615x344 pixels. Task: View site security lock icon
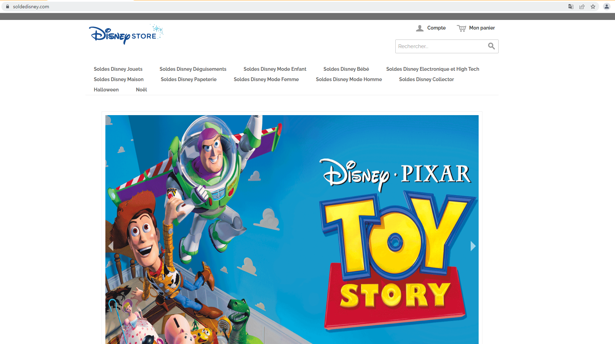(8, 7)
